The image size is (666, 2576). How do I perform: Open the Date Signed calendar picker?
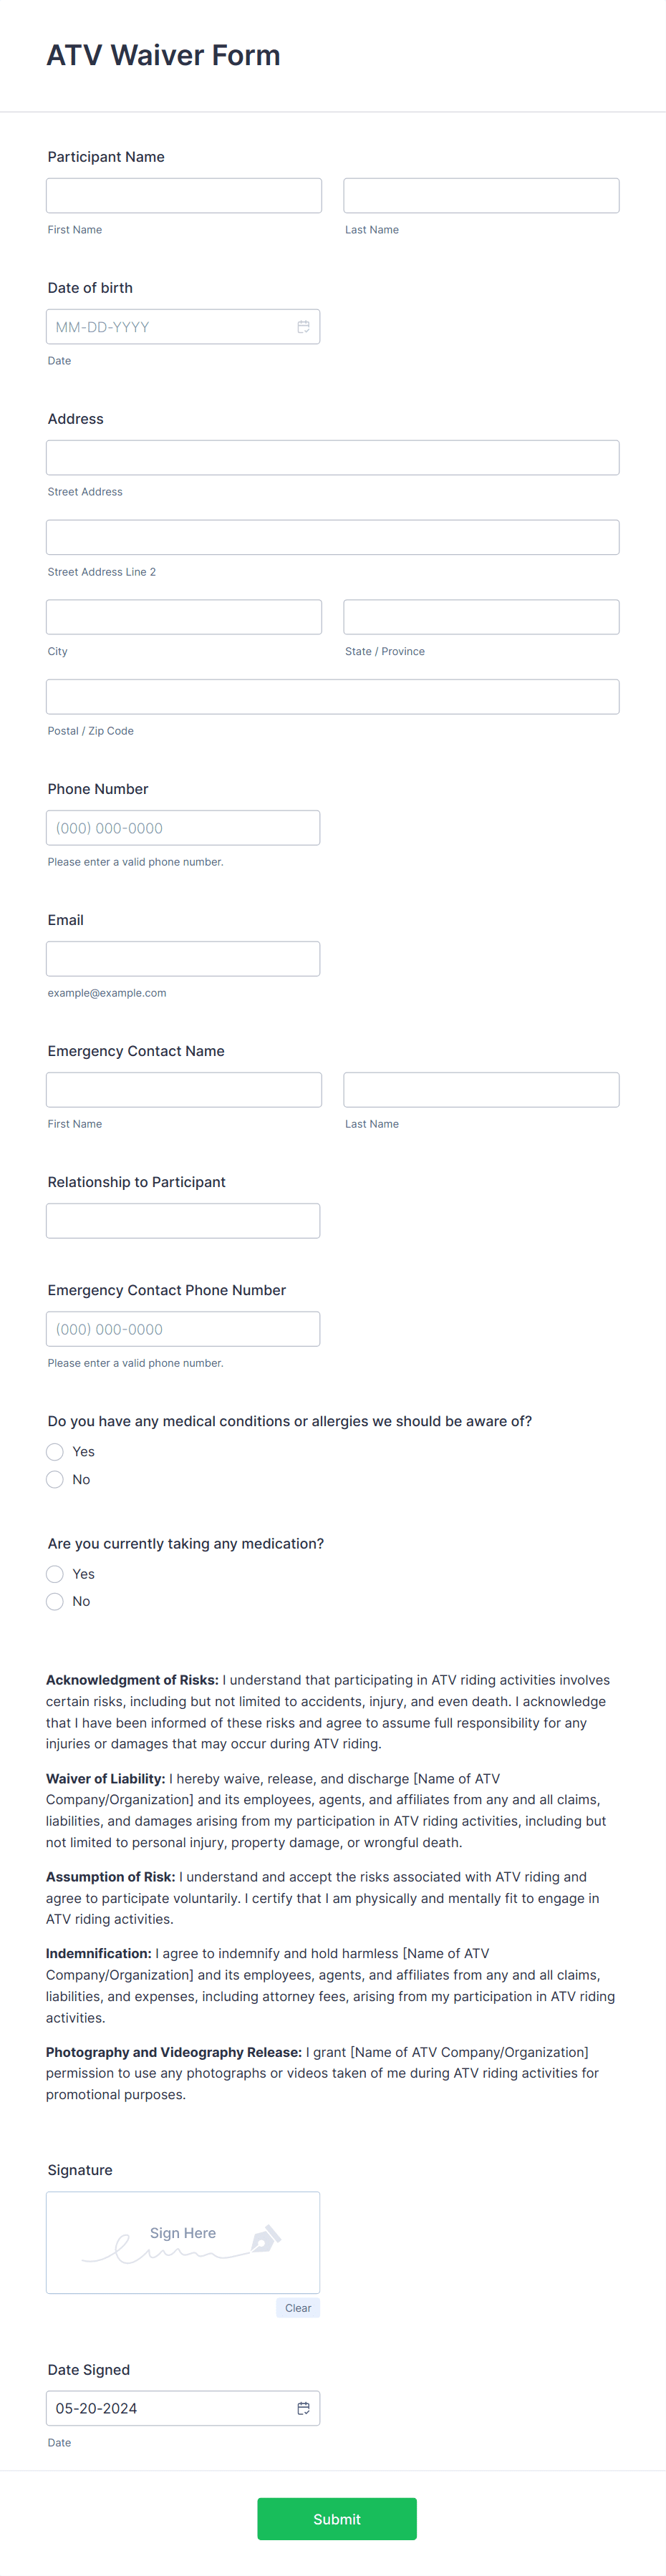click(303, 2407)
